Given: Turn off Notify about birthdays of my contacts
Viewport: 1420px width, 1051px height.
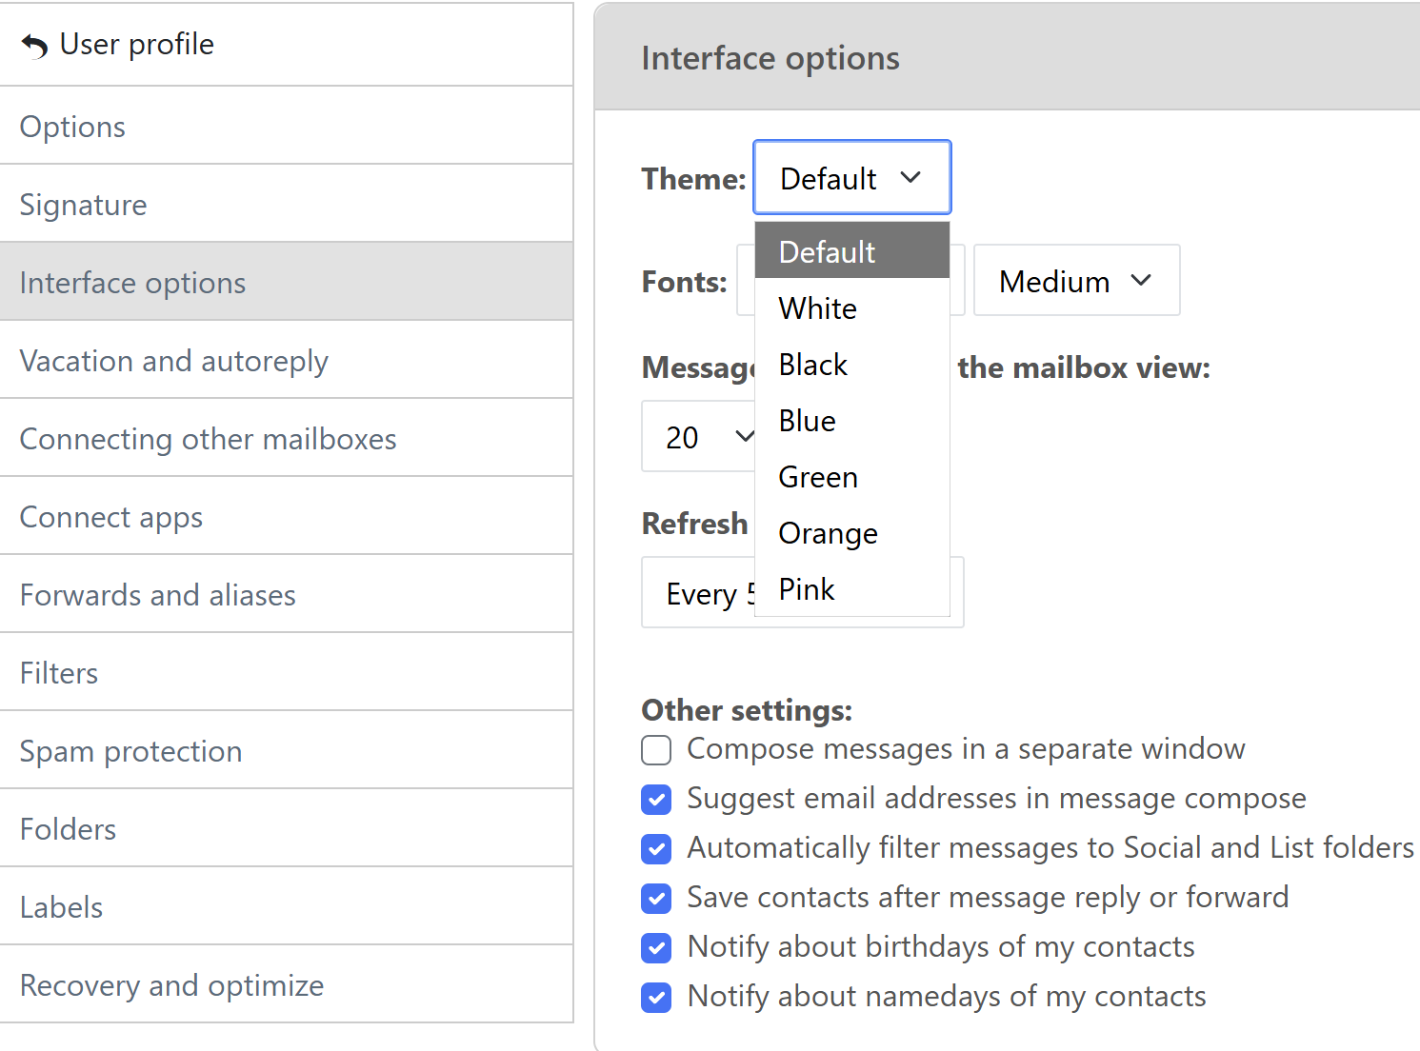Looking at the screenshot, I should (656, 948).
